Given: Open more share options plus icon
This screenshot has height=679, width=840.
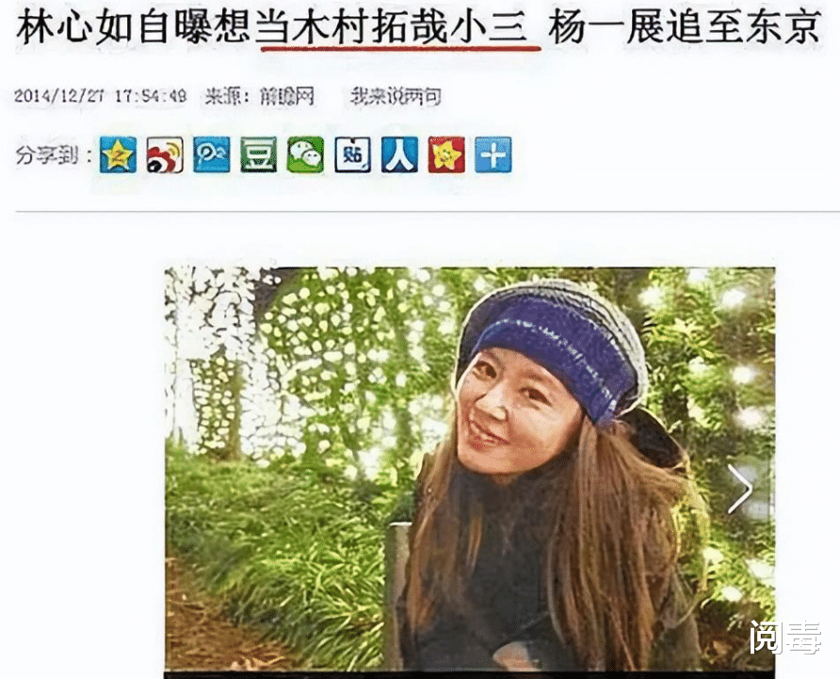Looking at the screenshot, I should coord(493,154).
